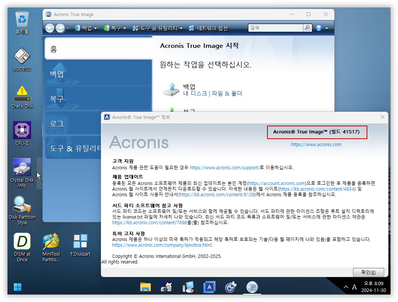Screen dimensions: 398x302
Task: Open File Explorer from the taskbar
Action: [145, 287]
